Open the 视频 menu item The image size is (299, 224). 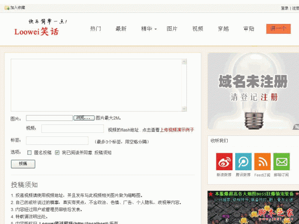(197, 29)
